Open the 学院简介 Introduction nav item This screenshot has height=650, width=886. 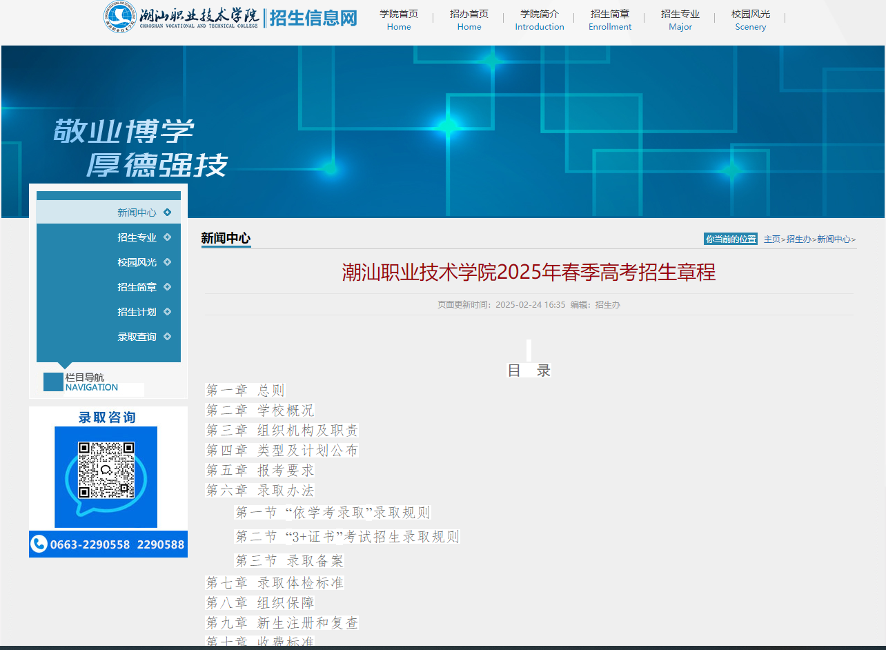pos(540,19)
